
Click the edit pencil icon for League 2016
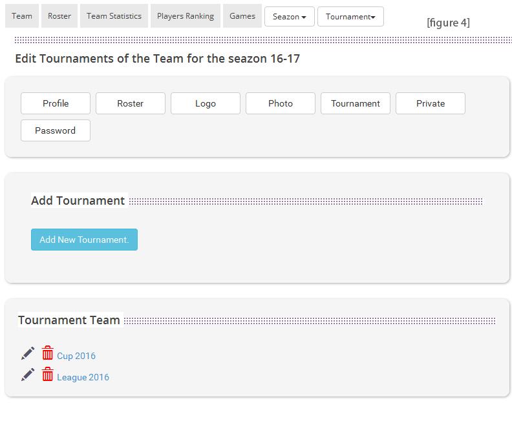click(28, 375)
